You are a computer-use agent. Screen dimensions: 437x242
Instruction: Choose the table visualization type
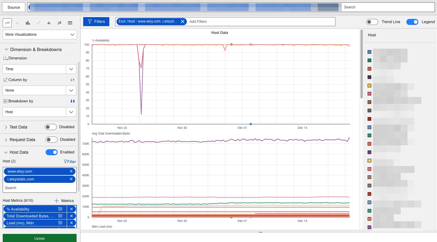point(69,23)
